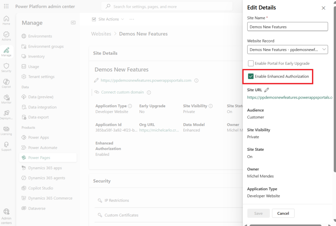Open Data export

[38, 117]
